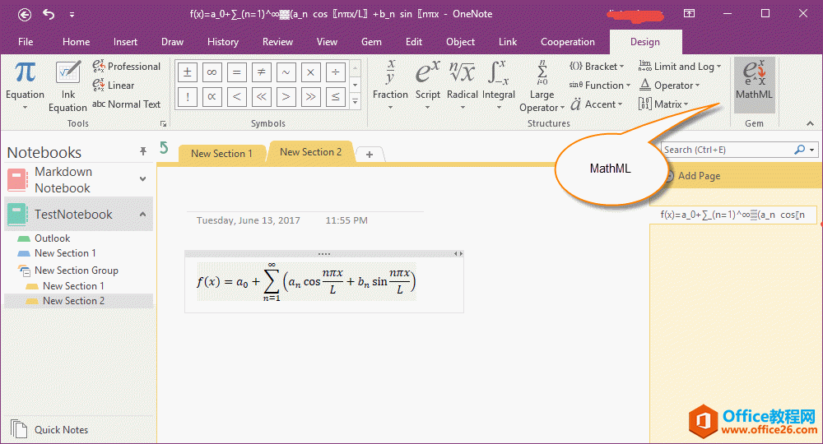This screenshot has width=823, height=444.
Task: Convert equation to Normal Text
Action: [x=127, y=104]
